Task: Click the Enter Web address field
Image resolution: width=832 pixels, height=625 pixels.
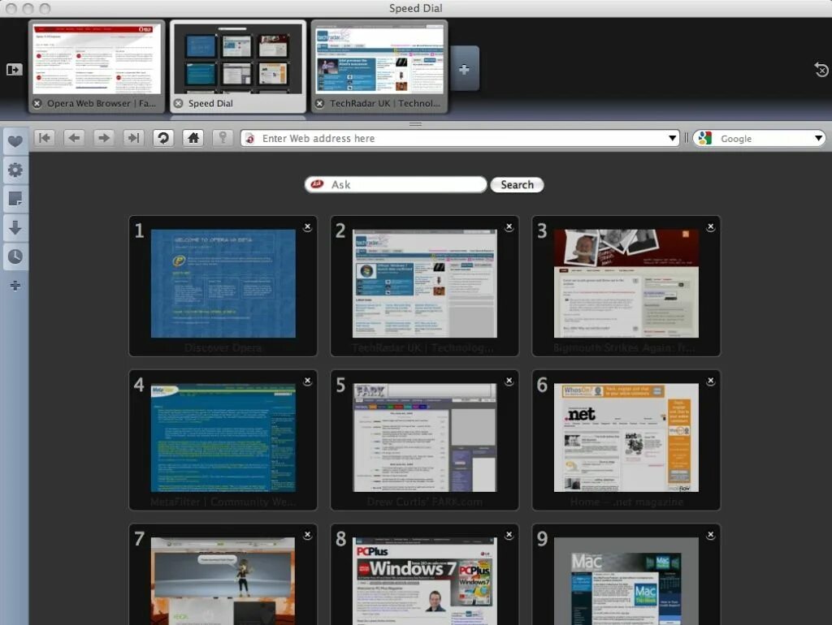Action: click(460, 138)
